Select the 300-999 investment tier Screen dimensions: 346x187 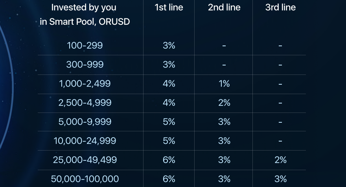tap(85, 65)
